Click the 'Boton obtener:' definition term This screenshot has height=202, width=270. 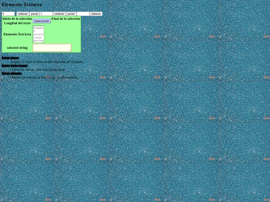[x=12, y=73]
